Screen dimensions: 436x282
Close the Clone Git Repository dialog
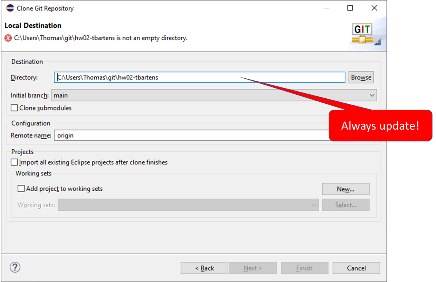(374, 8)
